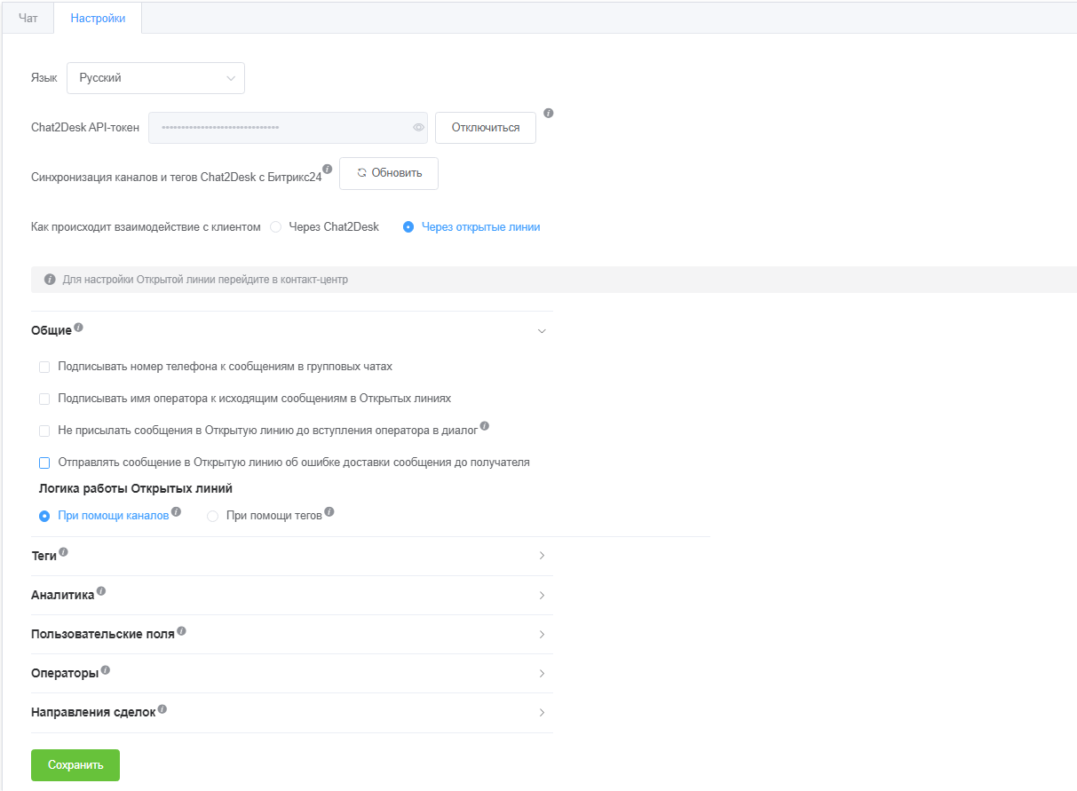Collapse the Общие section
1077x791 pixels.
[x=542, y=331]
